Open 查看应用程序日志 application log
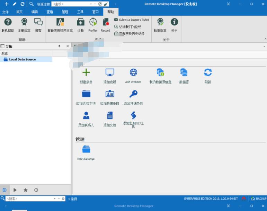Viewport: 267px width, 211px height. (x=60, y=25)
